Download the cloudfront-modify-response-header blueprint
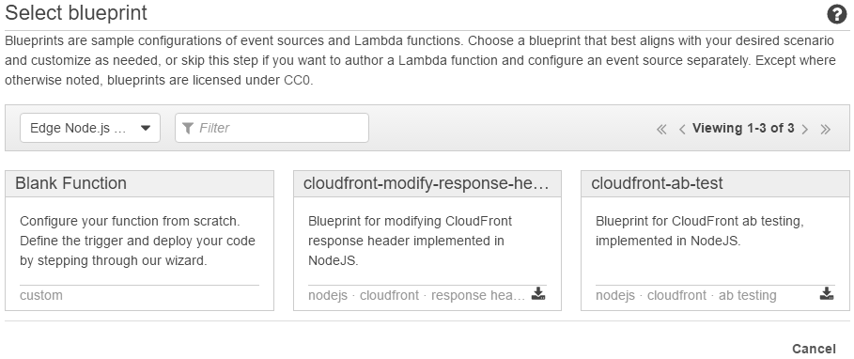Screen dimensions: 854x359 (538, 293)
